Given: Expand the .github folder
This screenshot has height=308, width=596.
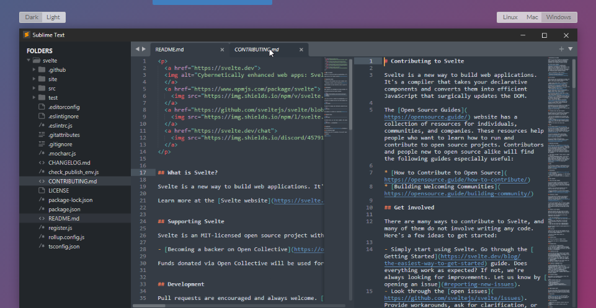Looking at the screenshot, I should pyautogui.click(x=34, y=70).
